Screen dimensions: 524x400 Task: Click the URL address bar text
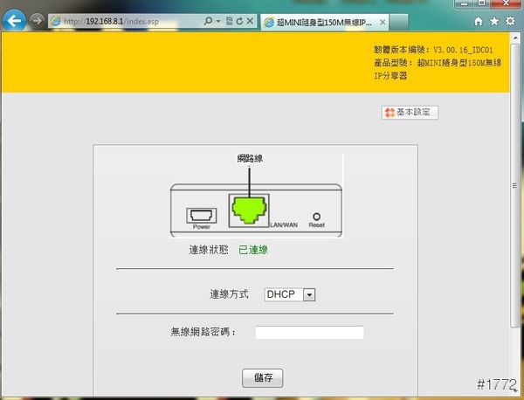click(122, 20)
